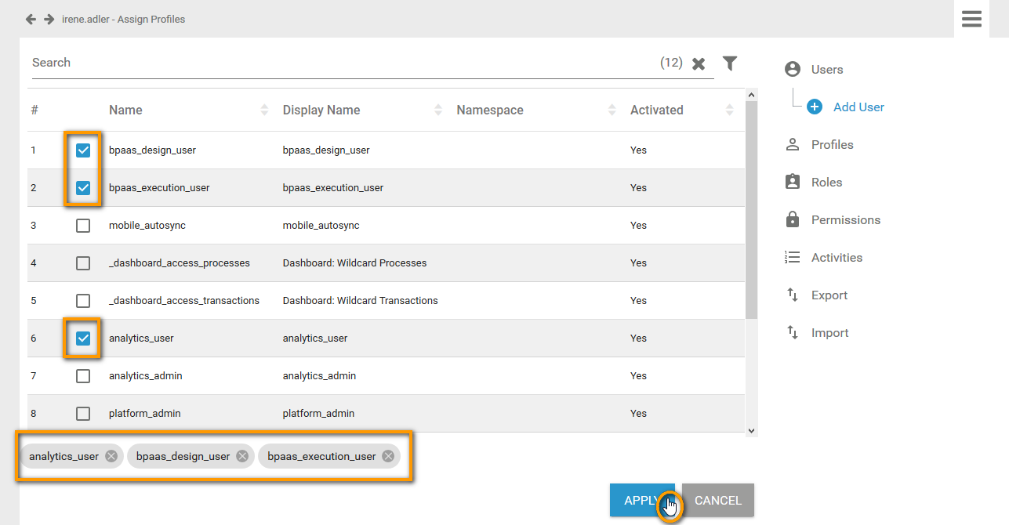Click the forward arrow navigation icon

coord(49,19)
